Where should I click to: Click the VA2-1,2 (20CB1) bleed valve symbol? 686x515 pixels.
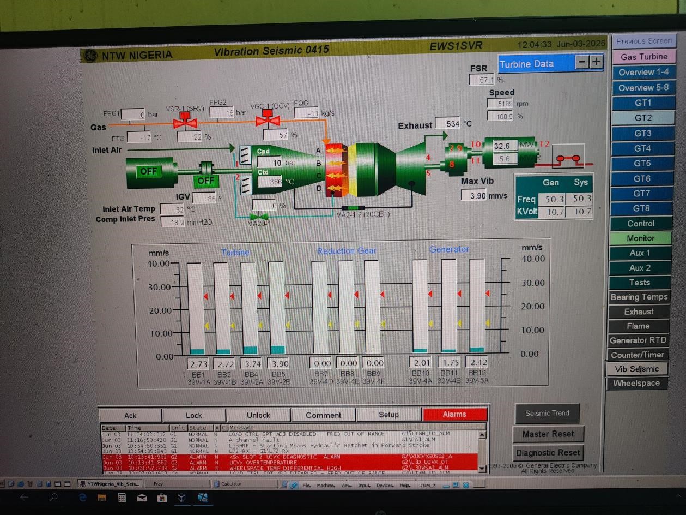tap(353, 208)
